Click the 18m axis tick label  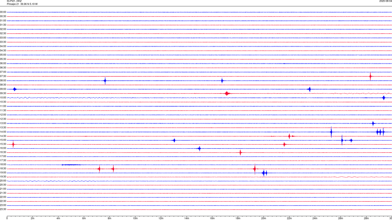click(x=238, y=218)
